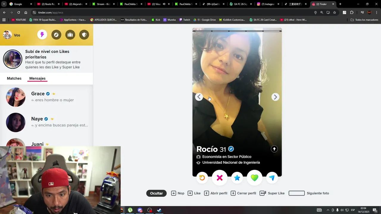Switch to the EA FC 26 Squad tab
Image resolution: width=381 pixels, height=214 pixels.
point(241,4)
